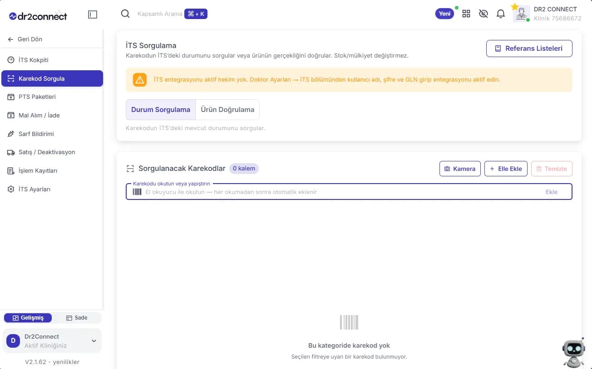This screenshot has height=369, width=592.
Task: Click the ⌘+K shortcut badge
Action: tap(196, 14)
